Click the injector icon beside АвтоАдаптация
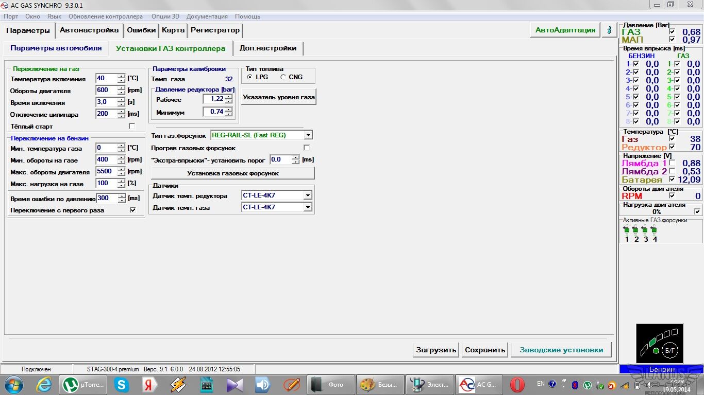704x395 pixels. [x=610, y=30]
